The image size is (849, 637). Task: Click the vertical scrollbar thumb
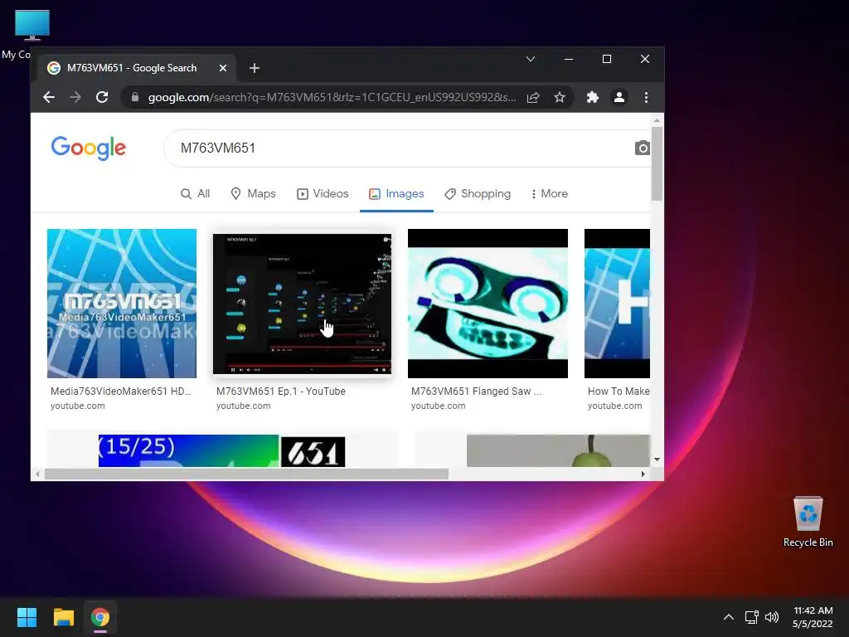[x=657, y=163]
